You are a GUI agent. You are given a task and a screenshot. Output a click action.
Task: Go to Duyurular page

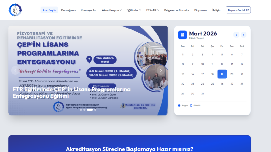(x=201, y=10)
